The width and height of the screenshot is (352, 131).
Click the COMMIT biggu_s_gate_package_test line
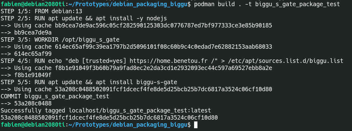pos(55,96)
